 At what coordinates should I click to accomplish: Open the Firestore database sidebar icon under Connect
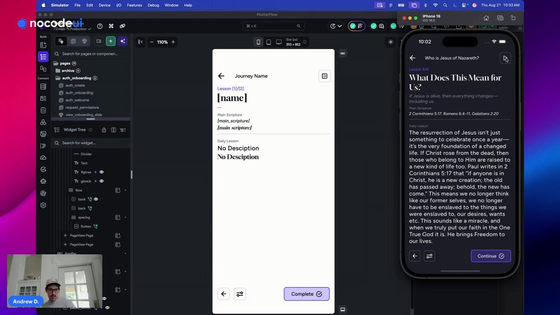[43, 87]
